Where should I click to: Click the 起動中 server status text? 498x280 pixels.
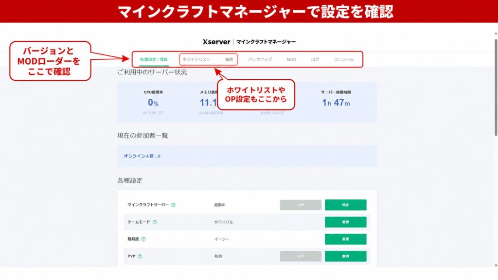coord(220,205)
